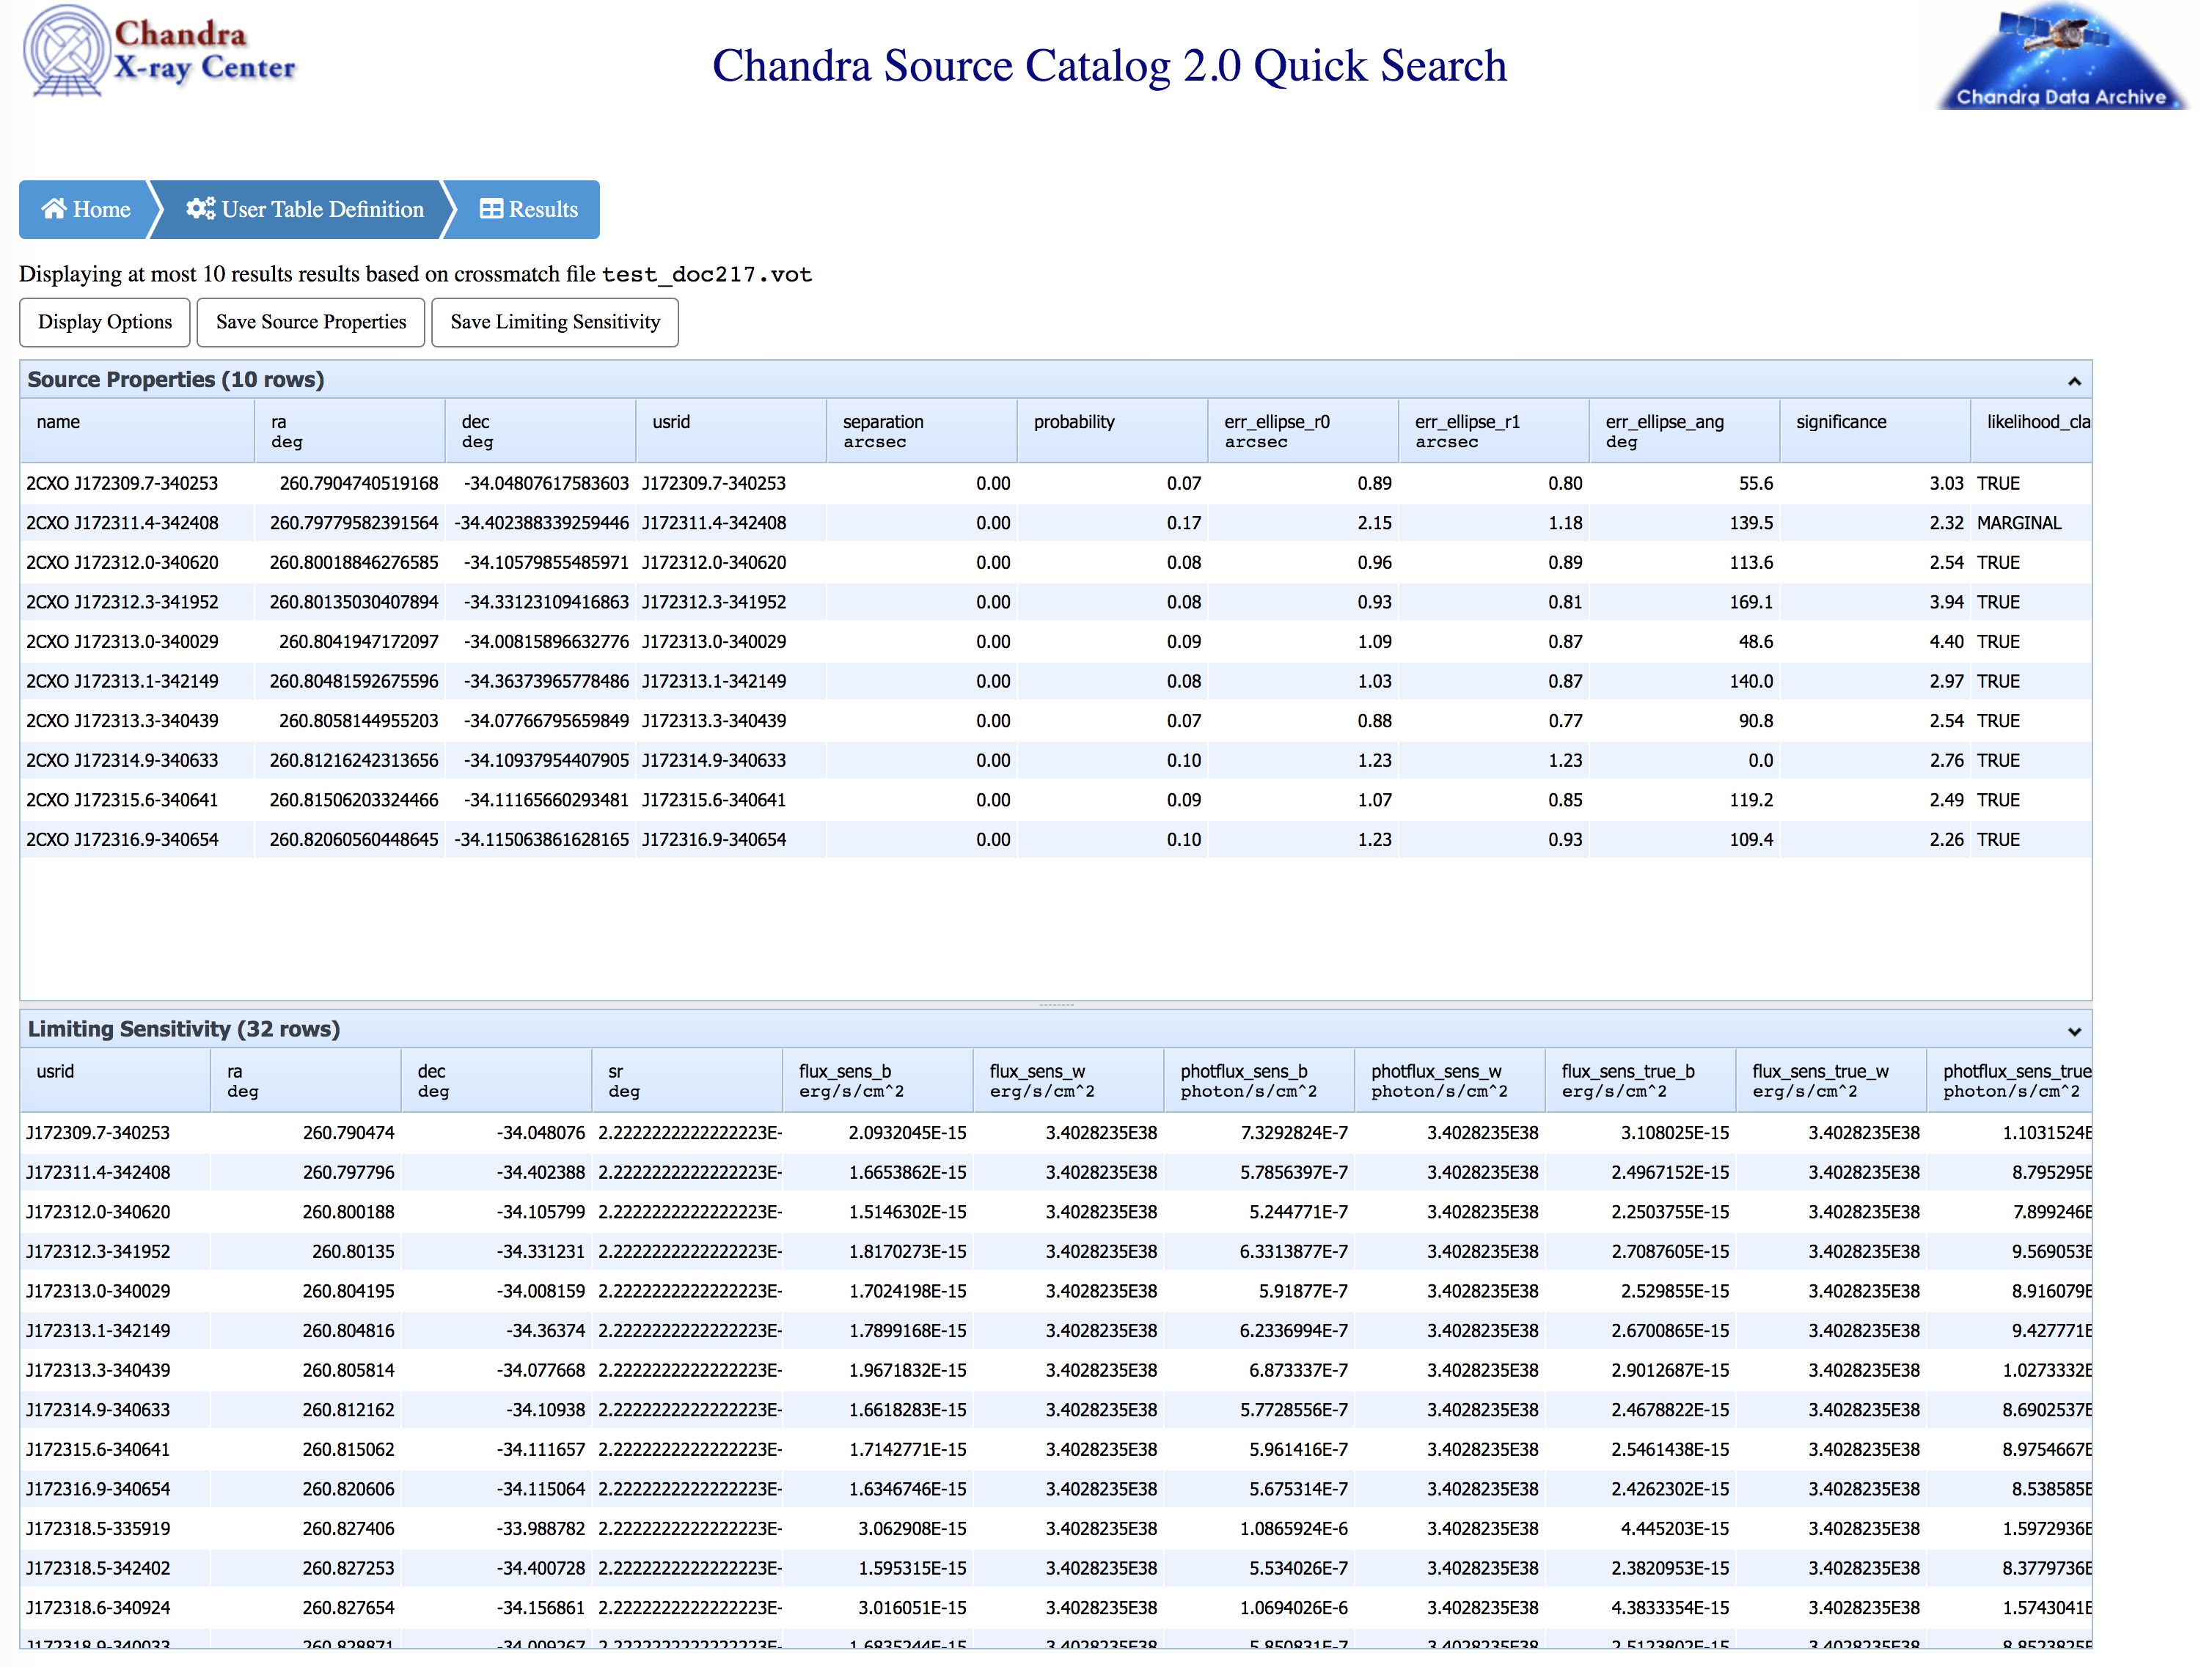Select row 2CXO J172313.1-342149
The width and height of the screenshot is (2212, 1667).
[x=1056, y=682]
